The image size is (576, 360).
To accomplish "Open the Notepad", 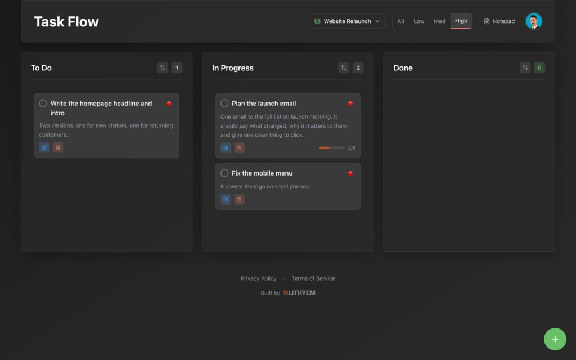I will [x=499, y=21].
